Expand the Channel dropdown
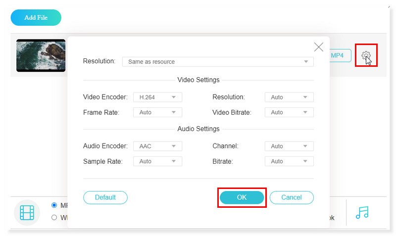The width and height of the screenshot is (396, 236). pyautogui.click(x=289, y=146)
